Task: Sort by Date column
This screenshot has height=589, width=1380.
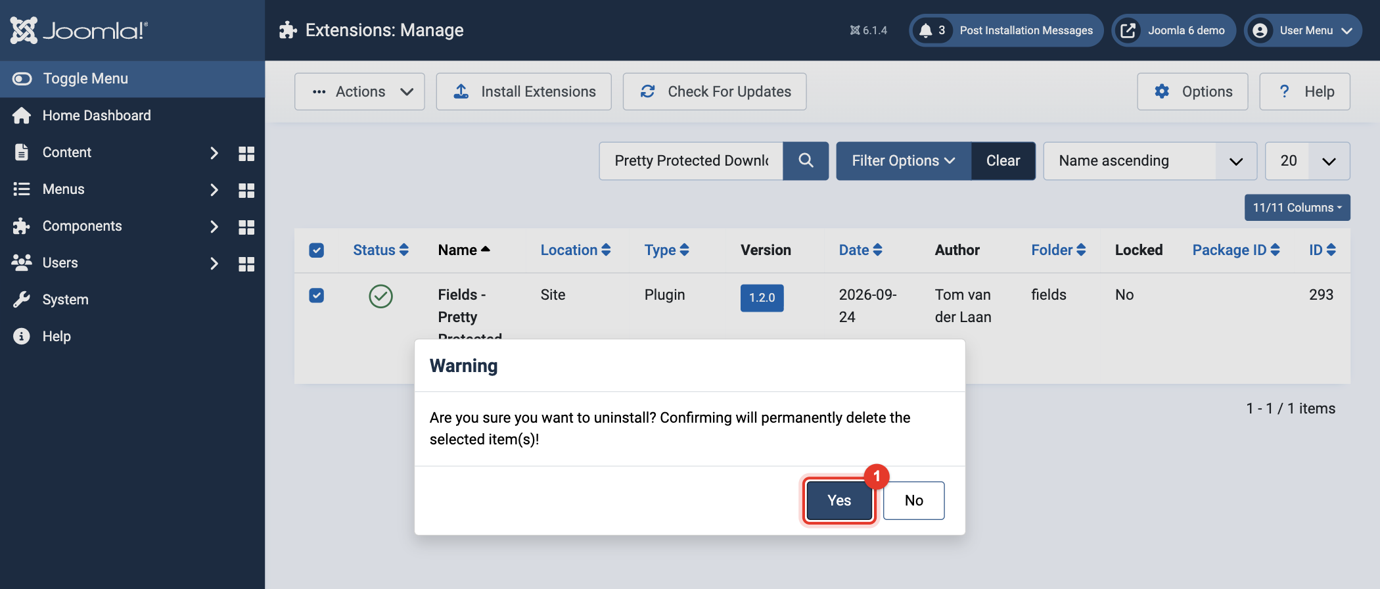Action: (x=860, y=250)
